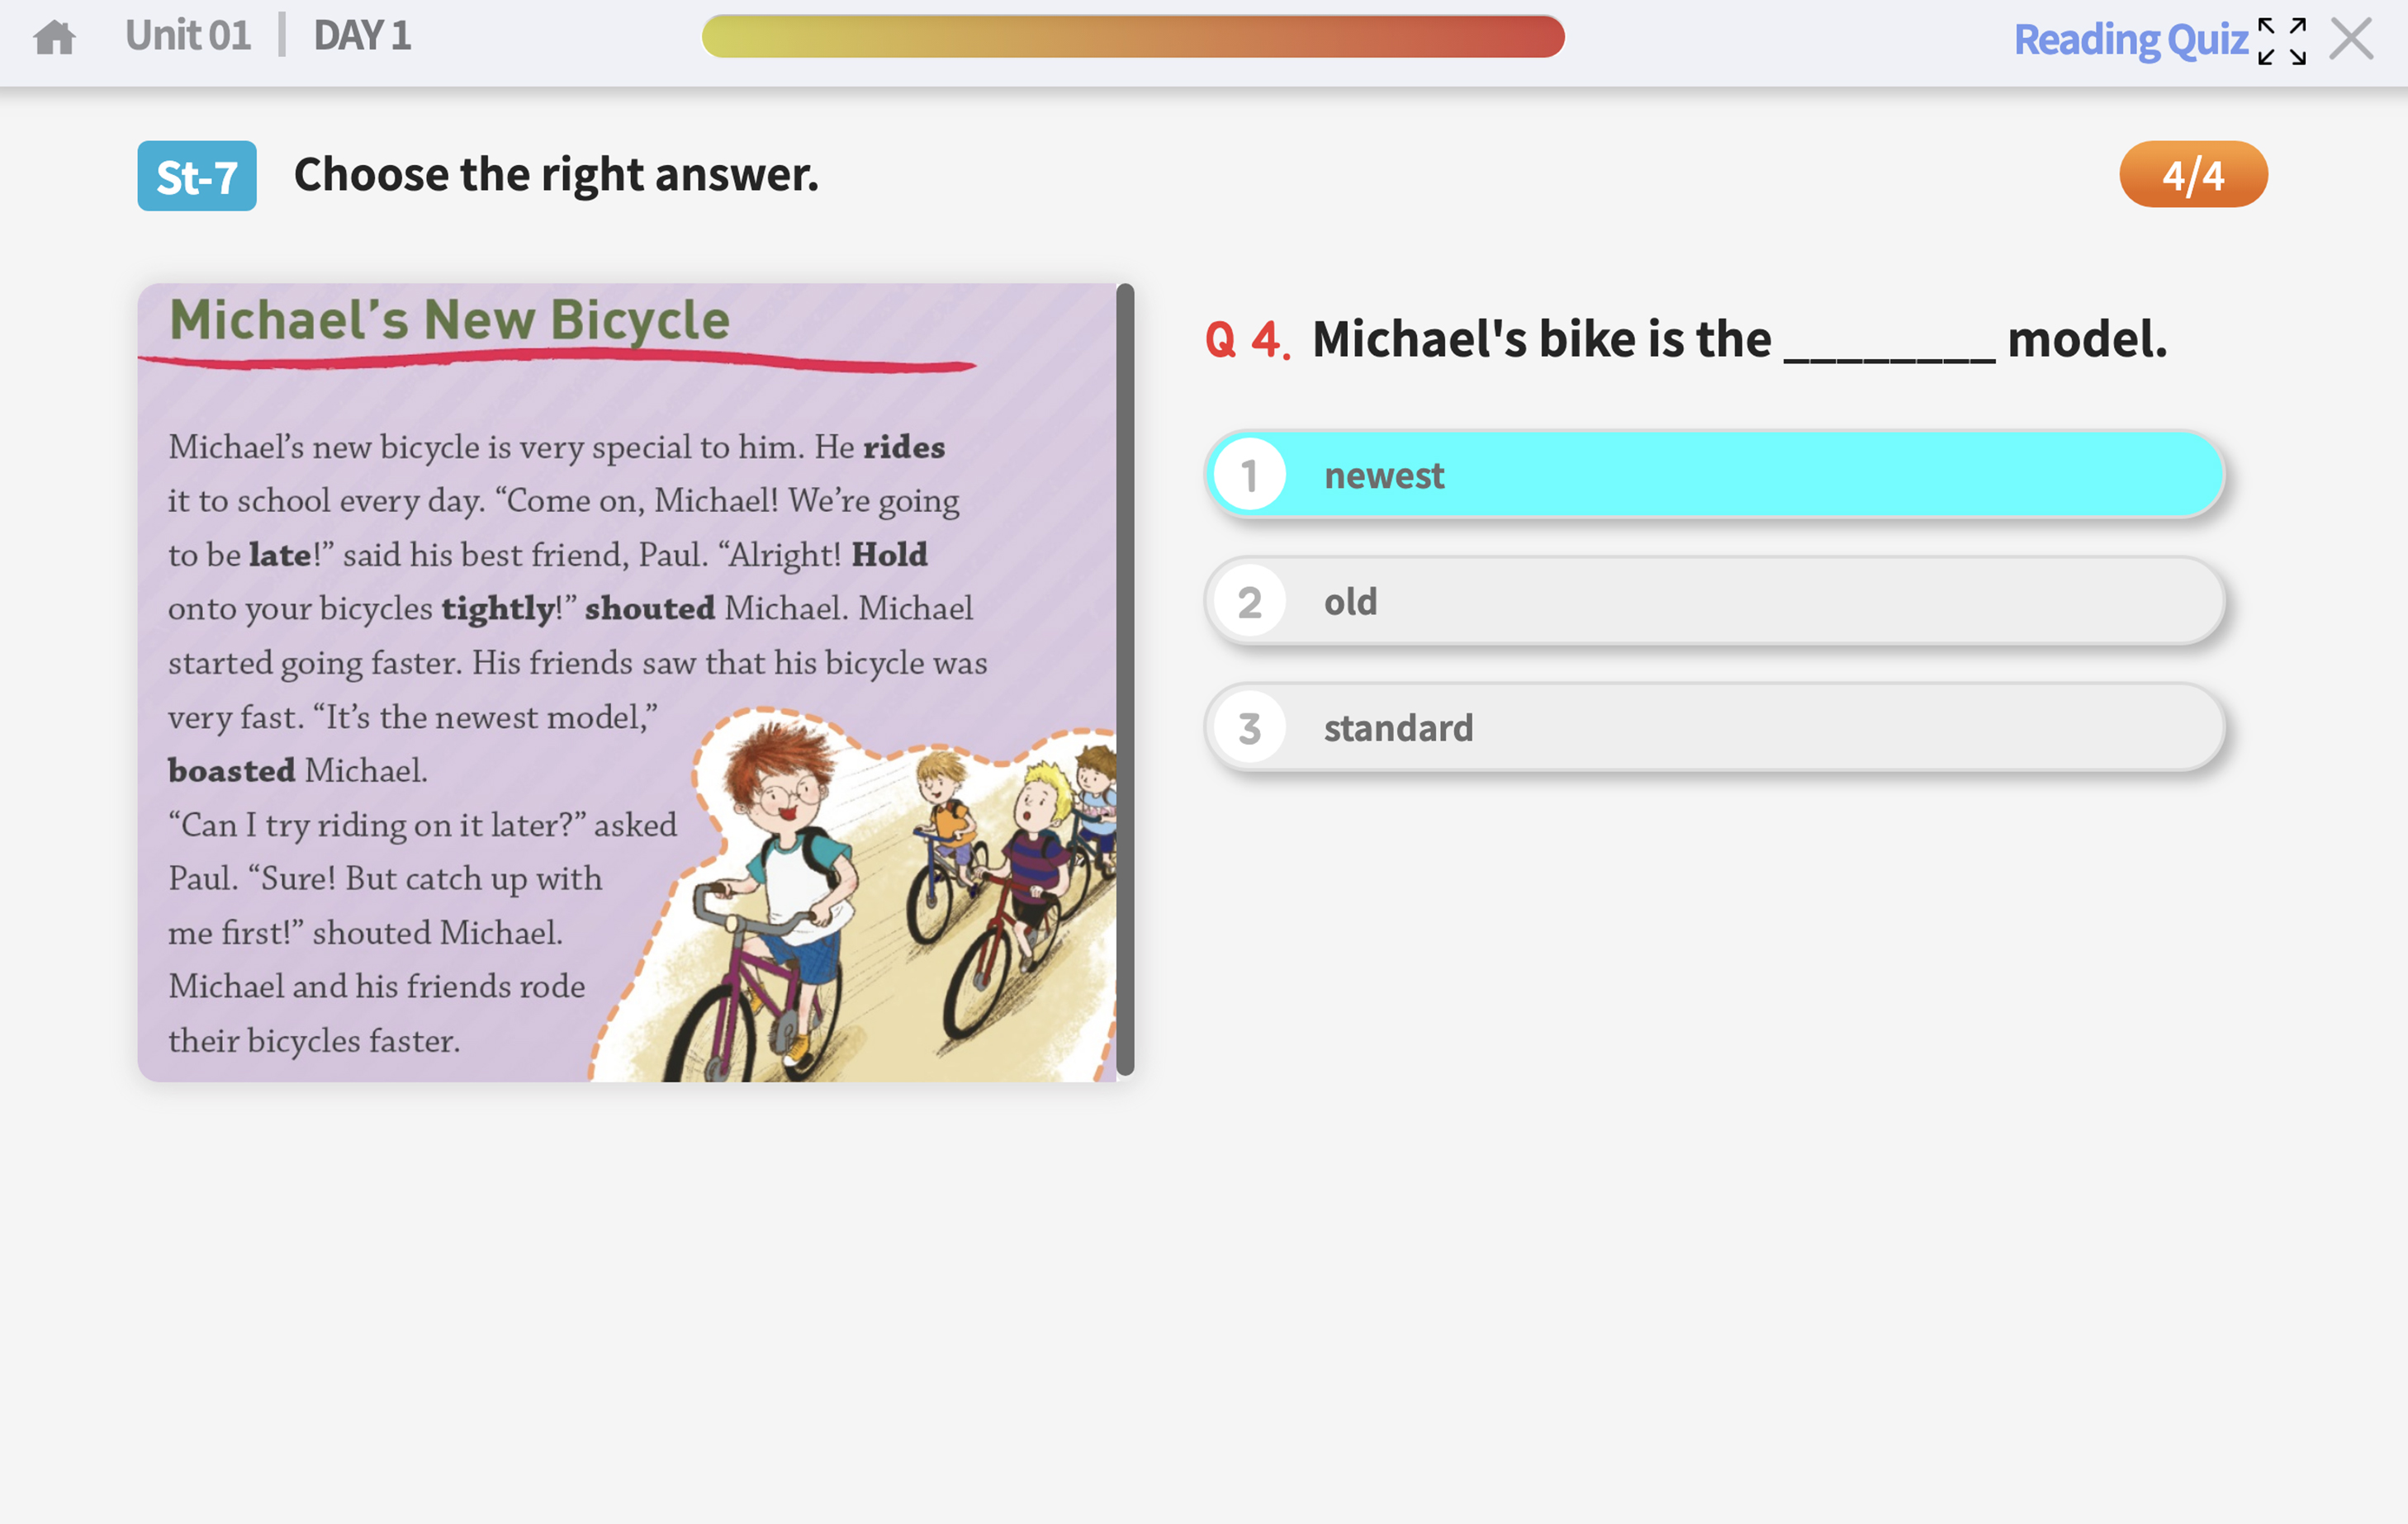Screen dimensions: 2408x1524
Task: Click the 'Michael's New Bicycle' passage title
Action: pos(449,321)
